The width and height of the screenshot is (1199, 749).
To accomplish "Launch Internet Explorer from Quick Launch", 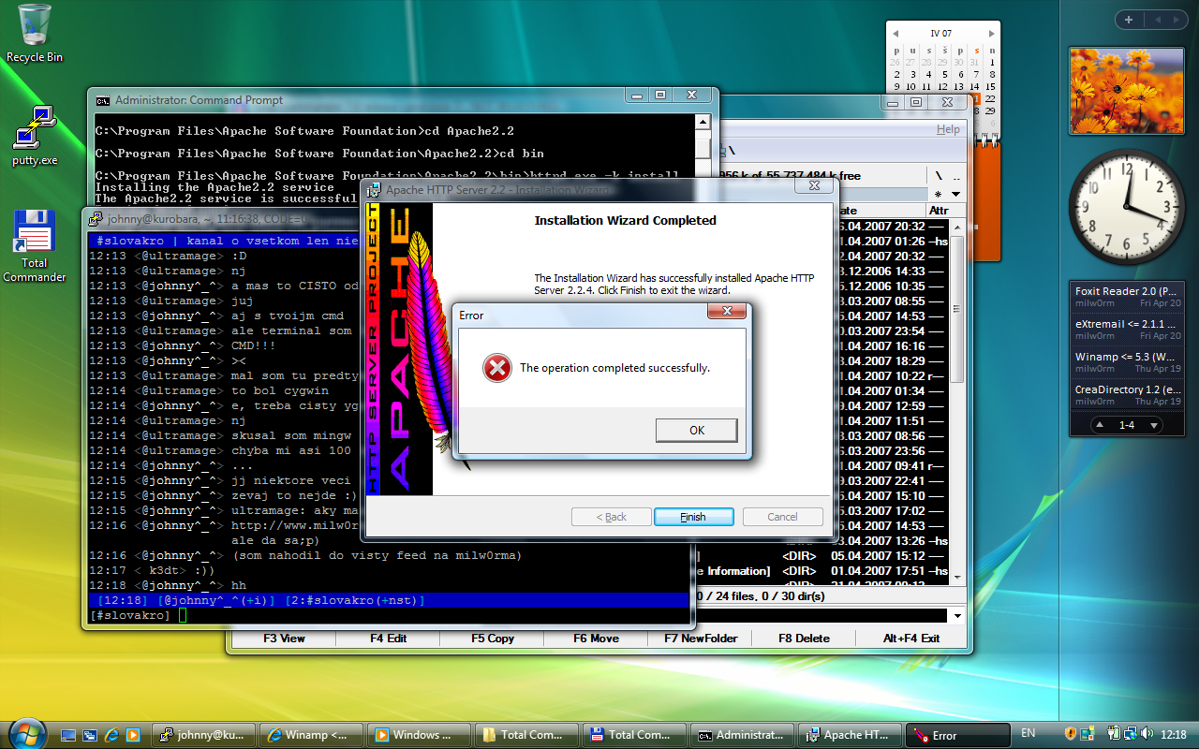I will click(x=112, y=735).
